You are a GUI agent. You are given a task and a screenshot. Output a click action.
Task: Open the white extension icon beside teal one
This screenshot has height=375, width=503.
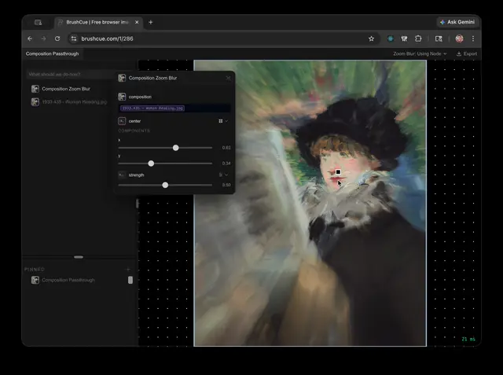click(404, 39)
